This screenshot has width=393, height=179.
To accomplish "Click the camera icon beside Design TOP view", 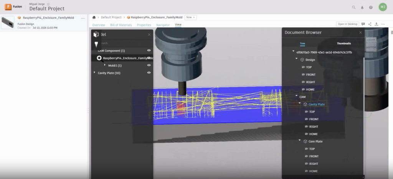I will point(303,67).
